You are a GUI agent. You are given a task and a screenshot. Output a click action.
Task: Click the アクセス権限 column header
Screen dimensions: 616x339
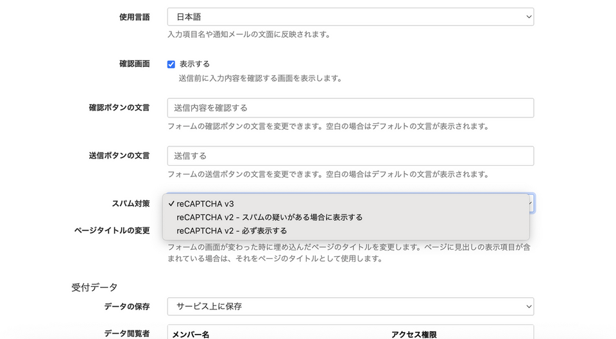pyautogui.click(x=414, y=334)
